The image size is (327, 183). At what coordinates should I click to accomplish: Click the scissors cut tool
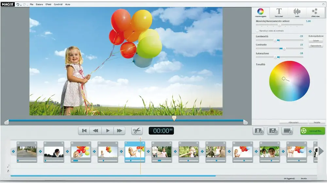(137, 131)
